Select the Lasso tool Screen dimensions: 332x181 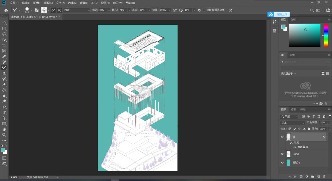coord(4,34)
